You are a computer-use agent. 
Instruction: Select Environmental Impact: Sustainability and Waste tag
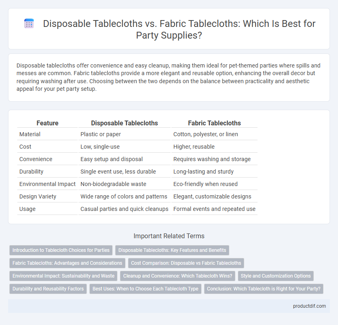(x=64, y=276)
